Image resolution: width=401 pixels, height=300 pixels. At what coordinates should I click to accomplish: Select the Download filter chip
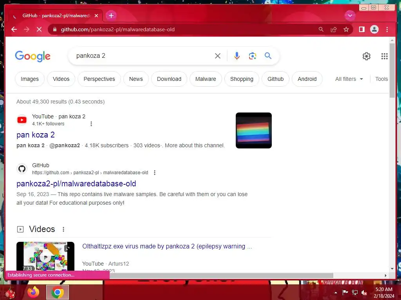tap(169, 79)
